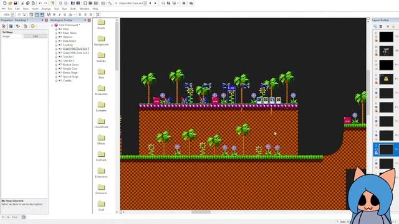
Task: Select layer 10 thumbnail
Action: pyautogui.click(x=387, y=51)
